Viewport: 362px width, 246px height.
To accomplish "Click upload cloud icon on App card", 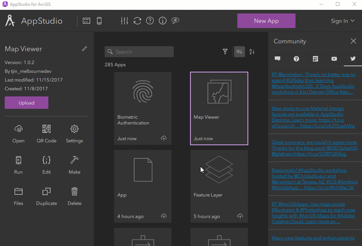I will coord(164,216).
